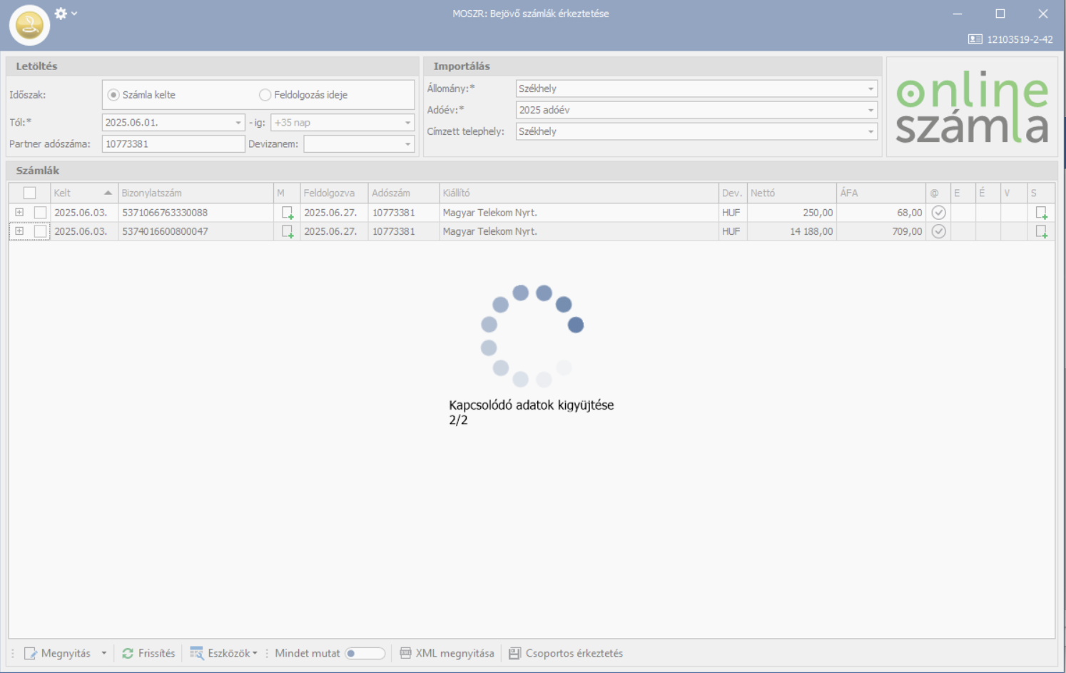This screenshot has height=673, width=1066.
Task: Open the Eszközök tools menu
Action: 223,653
